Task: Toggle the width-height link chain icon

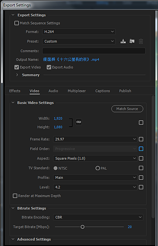Action: [x=79, y=122]
